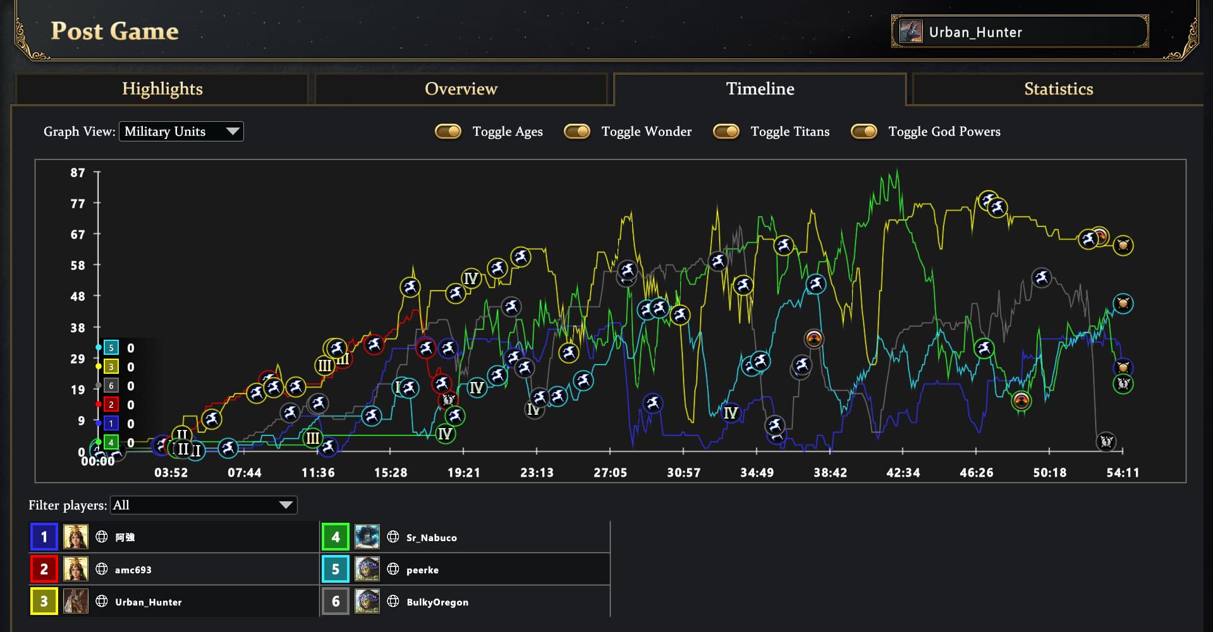Image resolution: width=1213 pixels, height=632 pixels.
Task: Click peerke's god portrait icon
Action: point(367,569)
